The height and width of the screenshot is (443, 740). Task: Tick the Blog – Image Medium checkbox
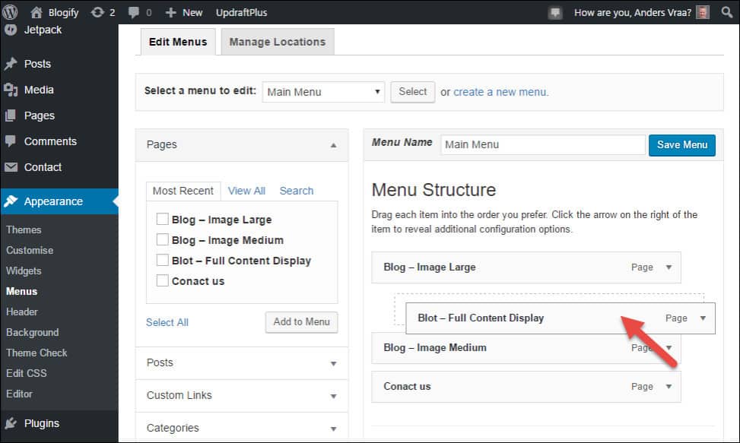click(x=162, y=240)
